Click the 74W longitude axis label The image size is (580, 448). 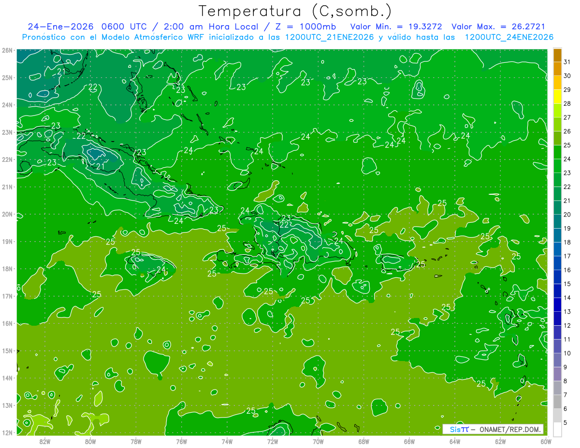[227, 441]
